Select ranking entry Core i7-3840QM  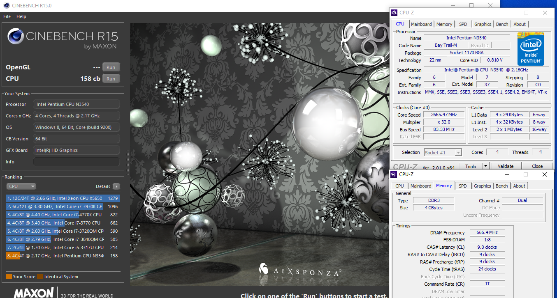click(63, 239)
